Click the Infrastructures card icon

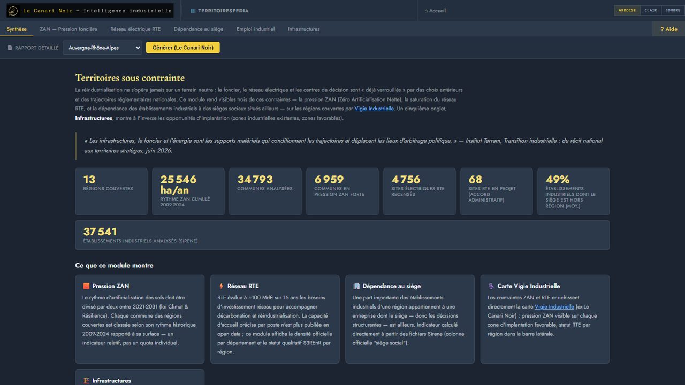pyautogui.click(x=86, y=381)
